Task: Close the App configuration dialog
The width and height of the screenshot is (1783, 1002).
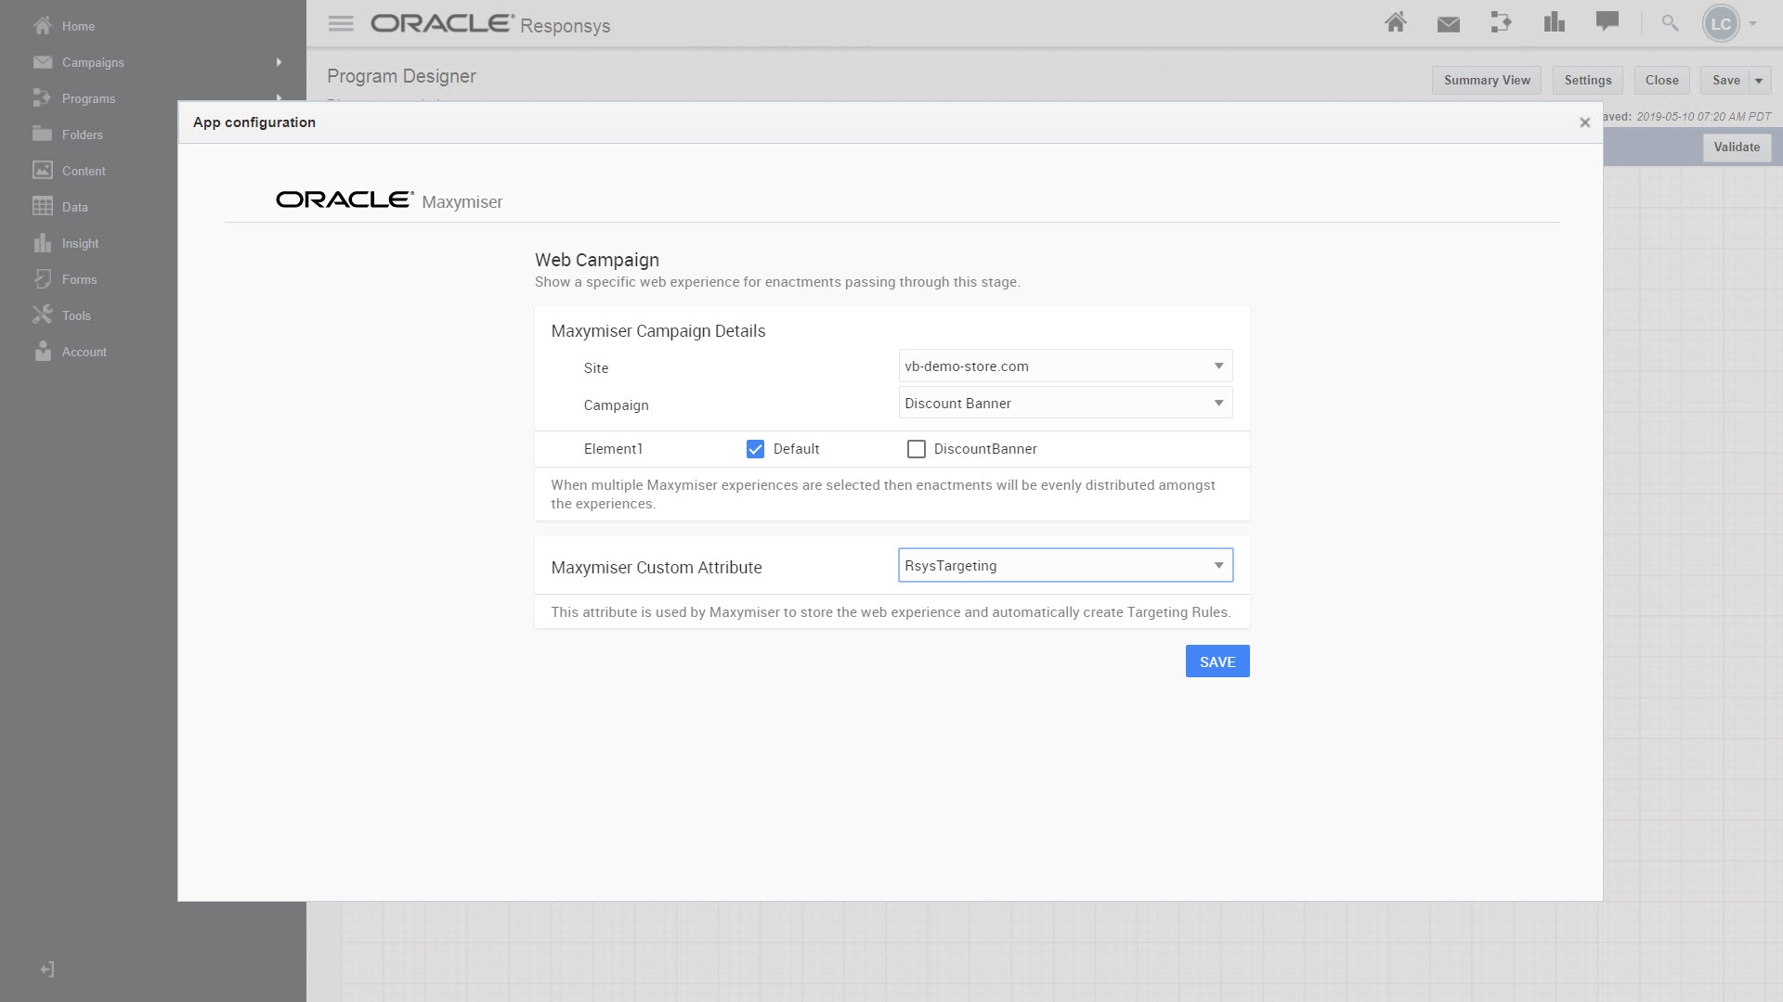Action: (1584, 122)
